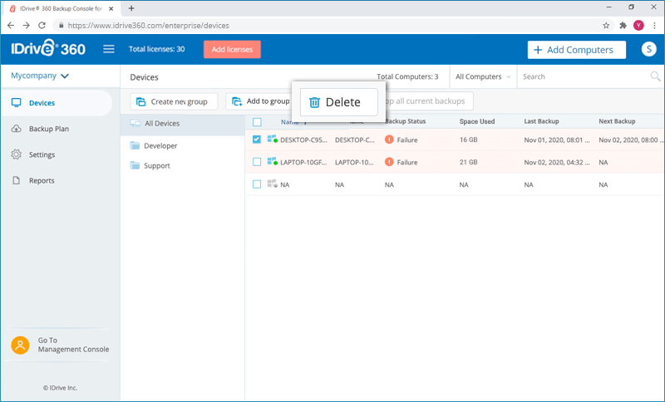Close the IDrive 360 browser tab
Screen dimensions: 665x402
pos(111,8)
